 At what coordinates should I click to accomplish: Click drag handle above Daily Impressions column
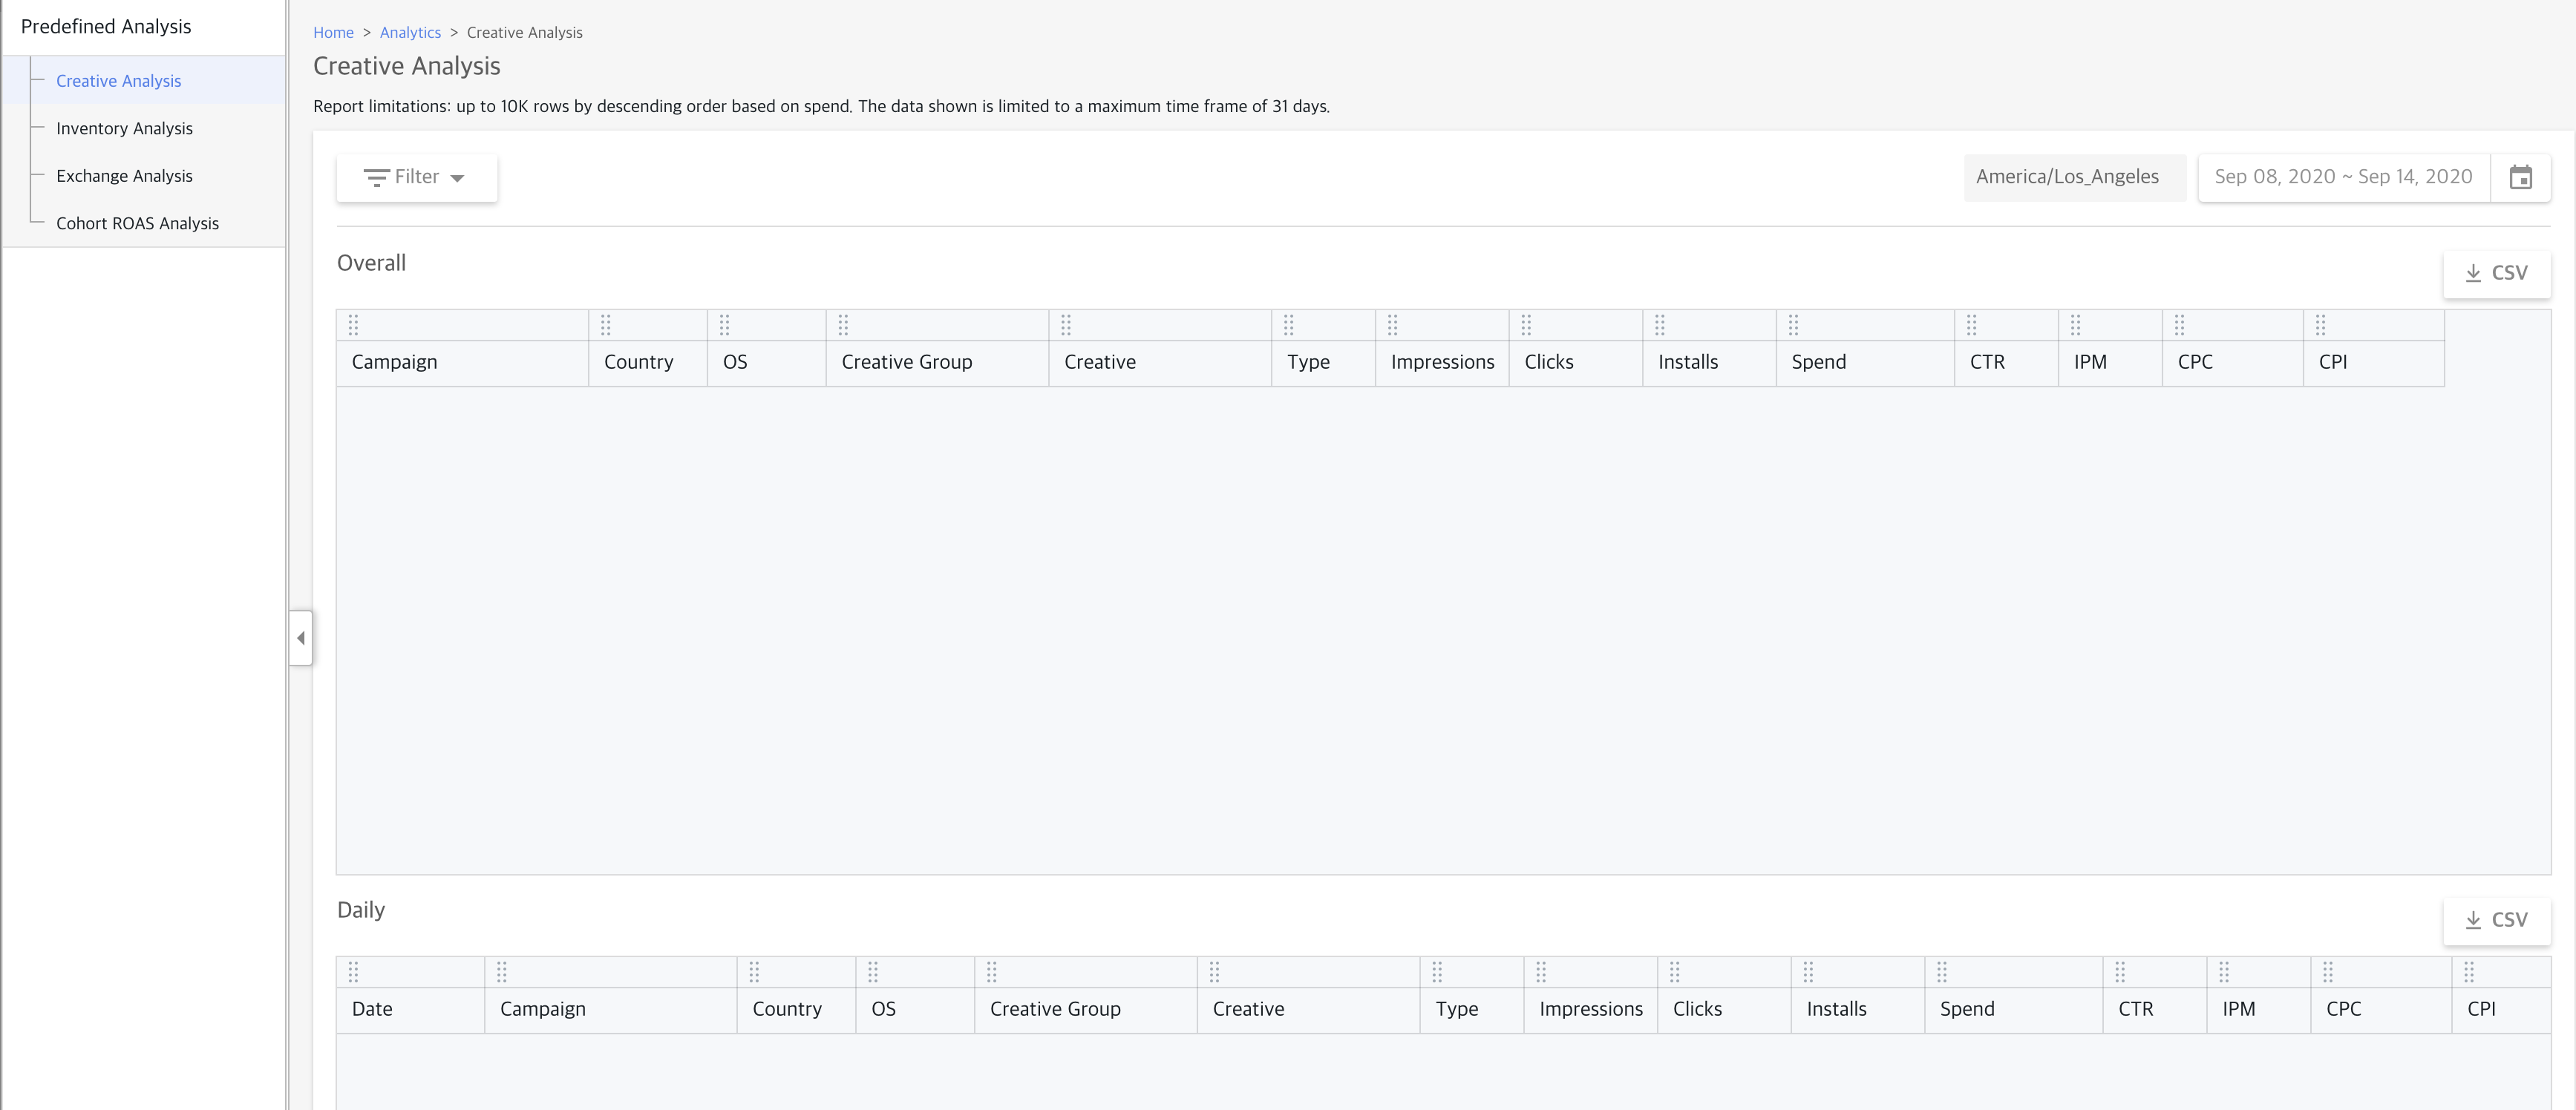[1541, 972]
